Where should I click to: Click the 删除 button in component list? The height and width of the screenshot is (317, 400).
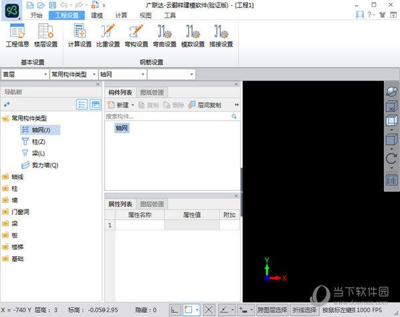(174, 105)
